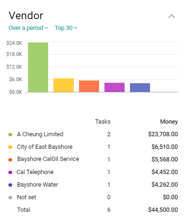Click gray legend dot for Not set
This screenshot has width=187, height=216.
click(10, 197)
